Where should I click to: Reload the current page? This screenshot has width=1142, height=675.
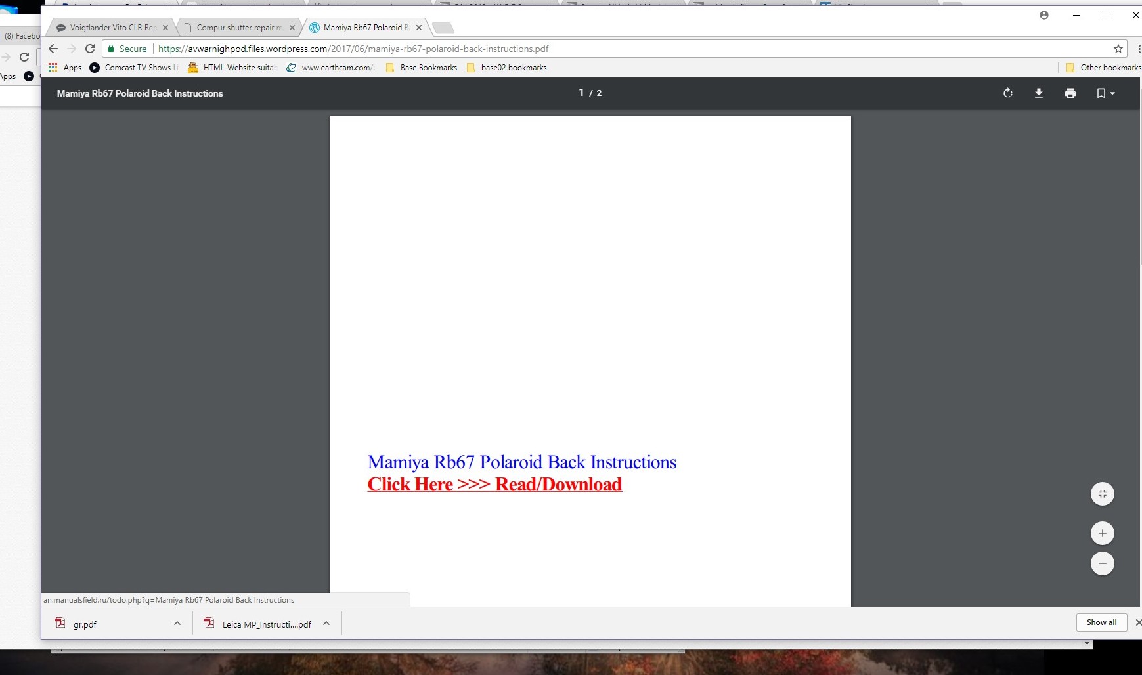point(90,49)
